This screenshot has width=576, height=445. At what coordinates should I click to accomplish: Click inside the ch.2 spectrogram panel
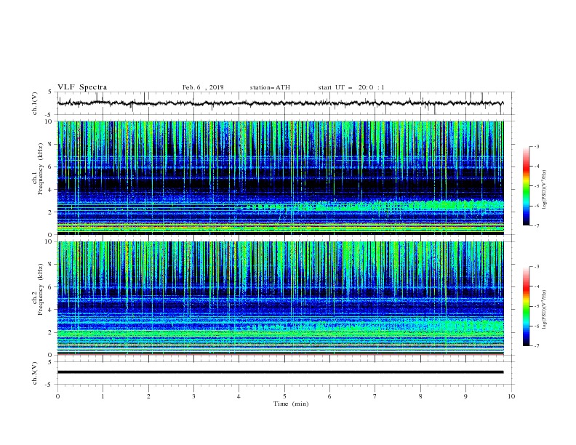pyautogui.click(x=280, y=298)
